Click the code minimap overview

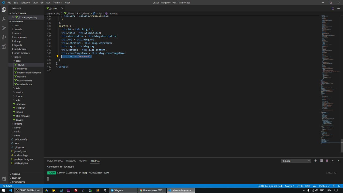click(330, 79)
